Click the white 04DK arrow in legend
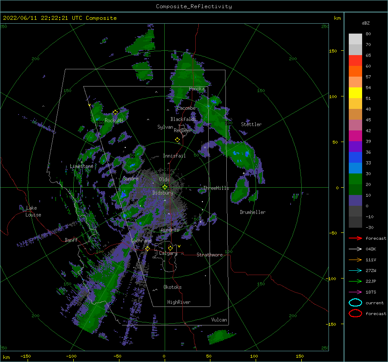The width and height of the screenshot is (388, 362). [x=355, y=249]
